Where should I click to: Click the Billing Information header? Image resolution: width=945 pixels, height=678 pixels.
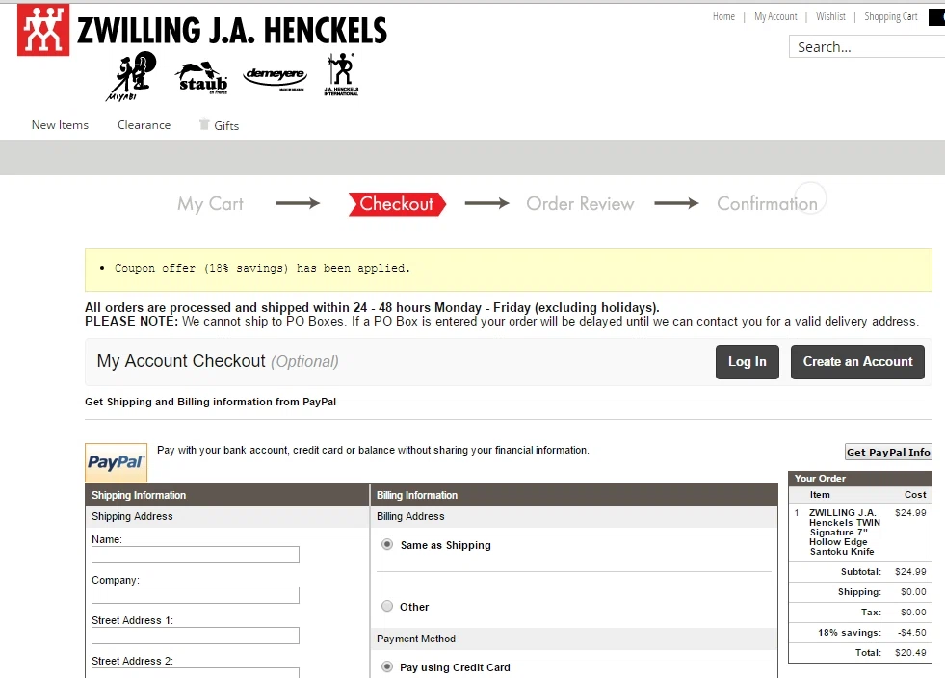pyautogui.click(x=574, y=495)
